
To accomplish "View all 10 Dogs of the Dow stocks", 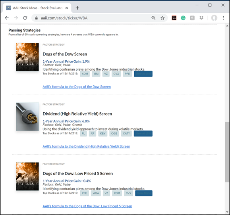I will [143, 74].
